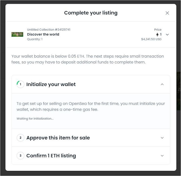This screenshot has width=181, height=176.
Task: Expand Approve this item for sale chevron
Action: (162, 138)
